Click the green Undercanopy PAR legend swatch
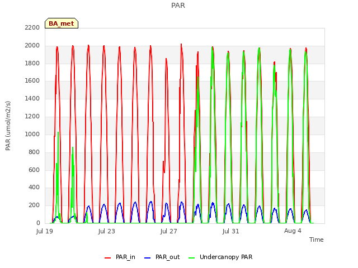 [192, 258]
